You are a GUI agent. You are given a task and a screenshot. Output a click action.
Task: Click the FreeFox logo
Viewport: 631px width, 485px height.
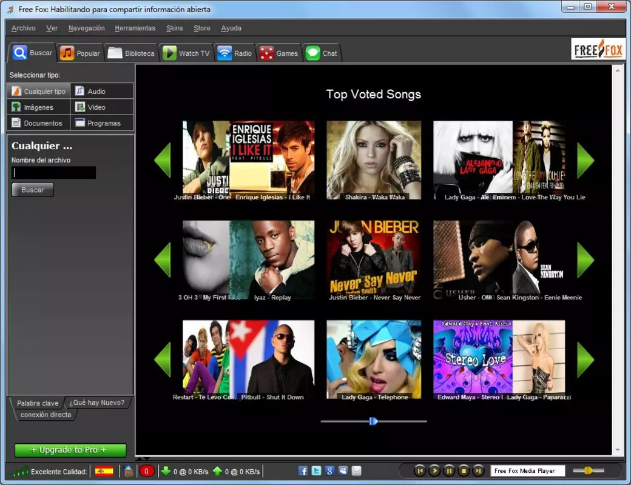click(x=598, y=50)
